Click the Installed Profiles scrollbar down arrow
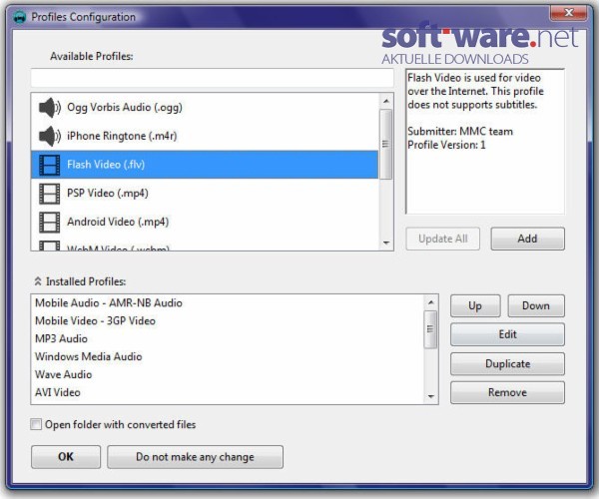 (431, 396)
